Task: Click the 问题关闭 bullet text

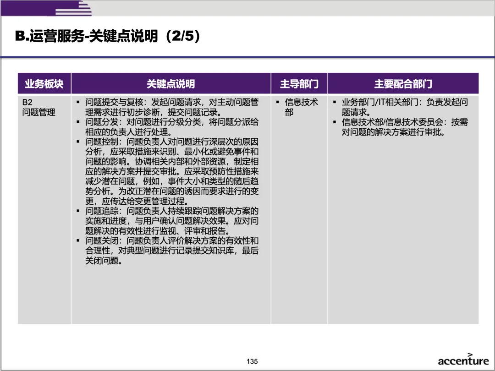Action: click(172, 251)
